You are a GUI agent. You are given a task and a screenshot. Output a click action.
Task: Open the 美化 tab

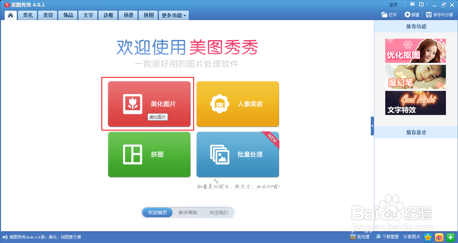(x=28, y=15)
